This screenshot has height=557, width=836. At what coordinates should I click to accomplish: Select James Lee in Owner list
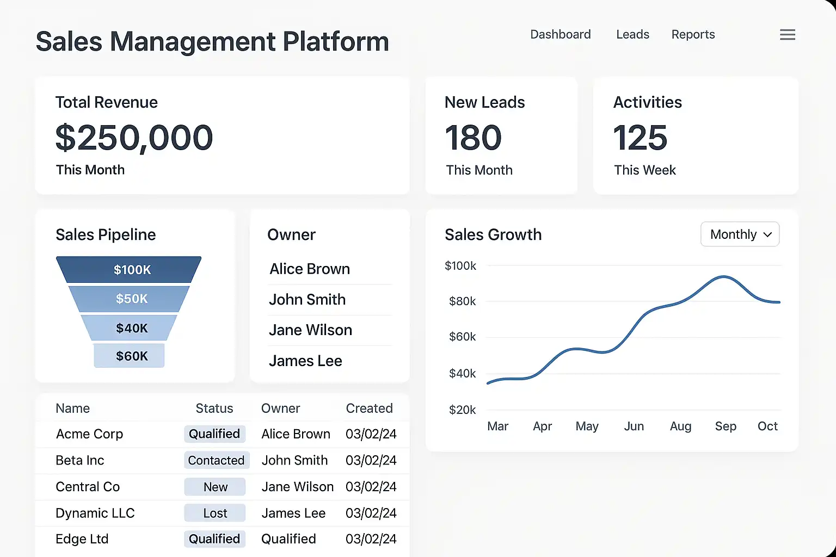pyautogui.click(x=305, y=361)
